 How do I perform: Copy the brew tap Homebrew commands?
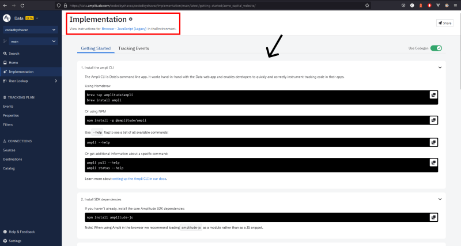pos(433,95)
